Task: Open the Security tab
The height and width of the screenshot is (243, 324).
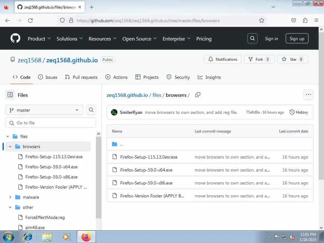Action: (x=178, y=77)
